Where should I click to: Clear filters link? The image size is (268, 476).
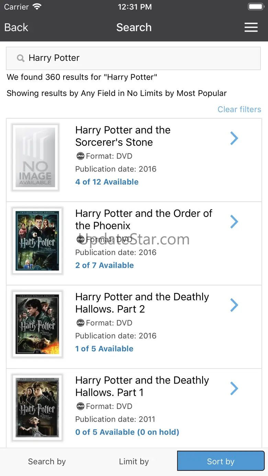[x=239, y=109]
